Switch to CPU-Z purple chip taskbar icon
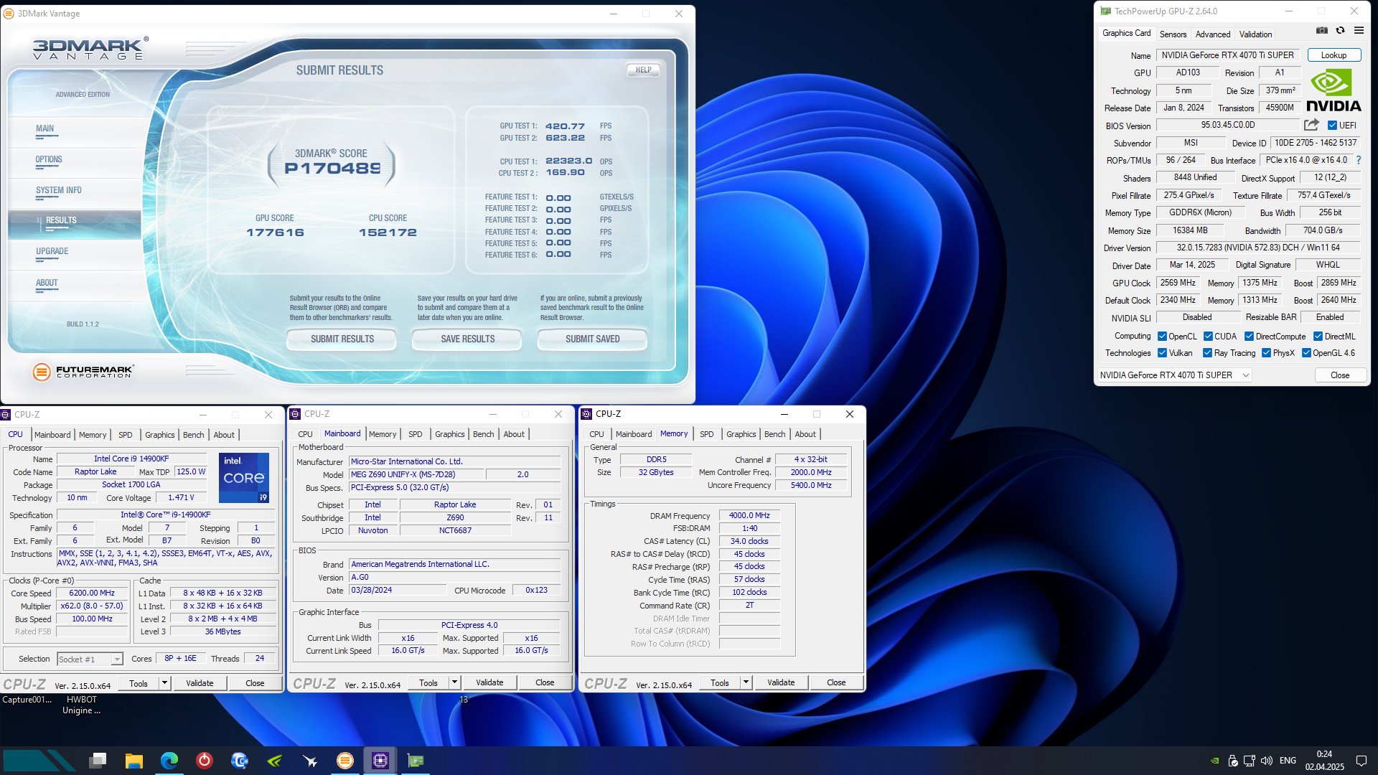 pos(380,760)
